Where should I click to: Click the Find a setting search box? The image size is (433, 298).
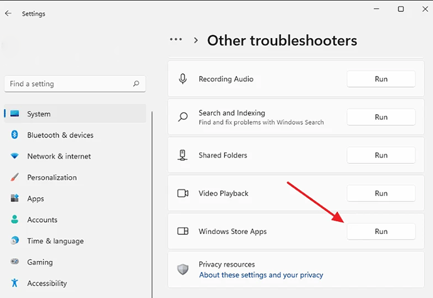pos(75,84)
